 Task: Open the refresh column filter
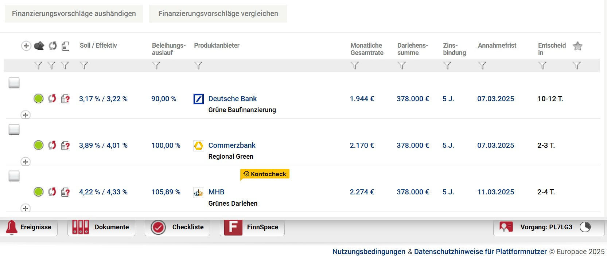click(x=51, y=66)
